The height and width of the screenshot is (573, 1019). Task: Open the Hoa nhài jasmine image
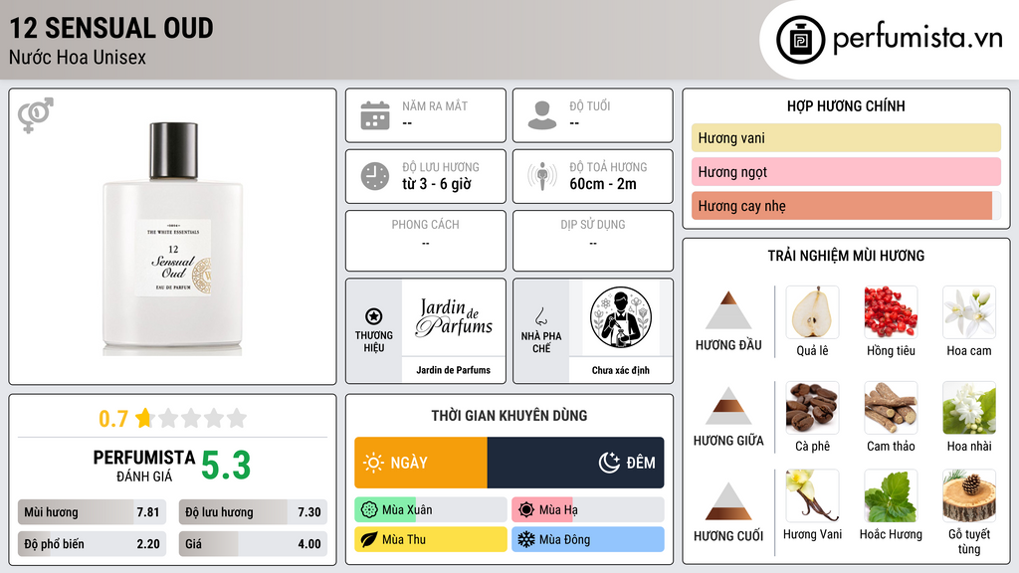969,408
